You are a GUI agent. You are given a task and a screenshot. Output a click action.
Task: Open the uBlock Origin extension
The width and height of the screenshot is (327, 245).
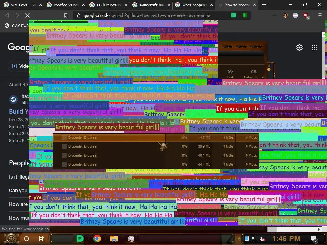coord(306,16)
